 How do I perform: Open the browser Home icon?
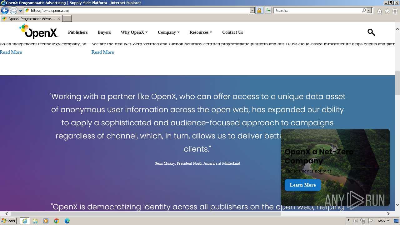(x=379, y=11)
